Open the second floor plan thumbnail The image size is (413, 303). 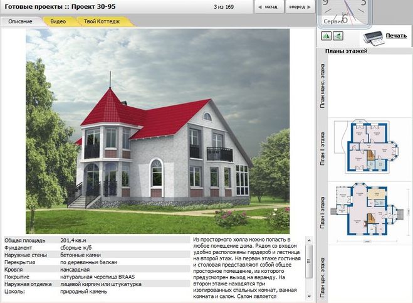coord(370,146)
